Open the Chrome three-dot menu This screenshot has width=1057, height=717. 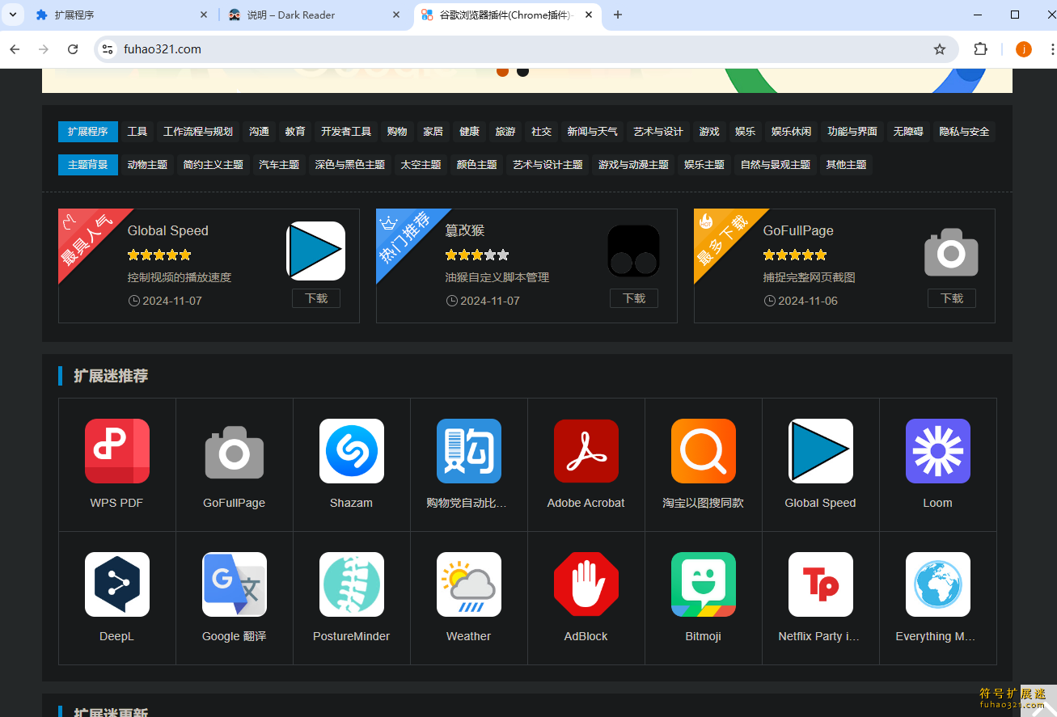click(x=1053, y=49)
